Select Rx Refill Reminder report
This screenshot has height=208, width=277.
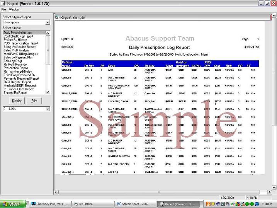[15, 65]
